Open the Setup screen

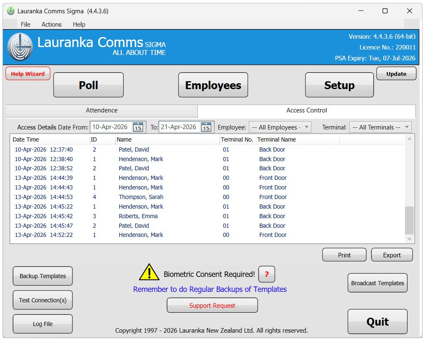[339, 85]
